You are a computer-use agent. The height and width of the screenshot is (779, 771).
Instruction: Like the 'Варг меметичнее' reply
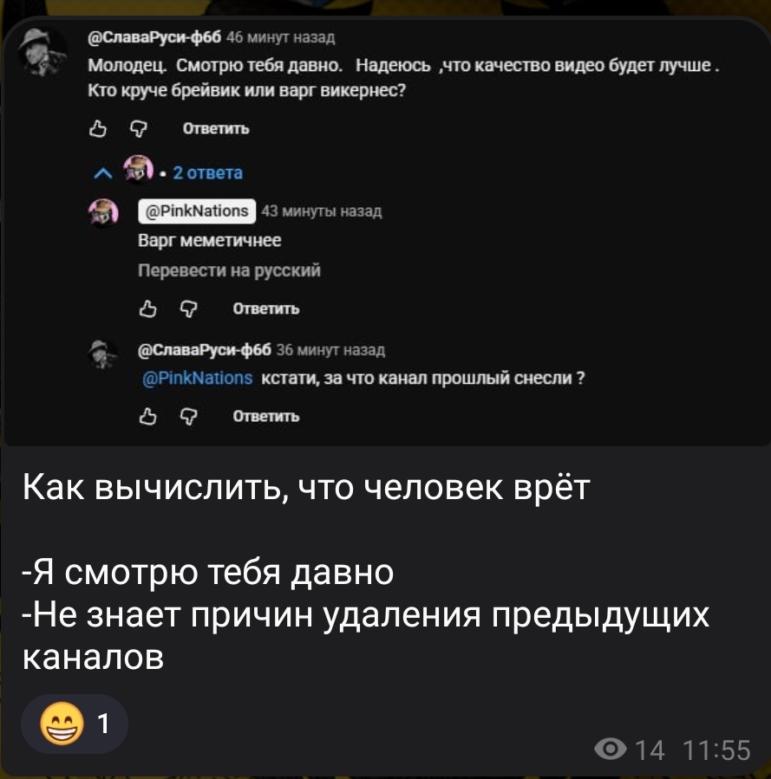click(x=148, y=309)
